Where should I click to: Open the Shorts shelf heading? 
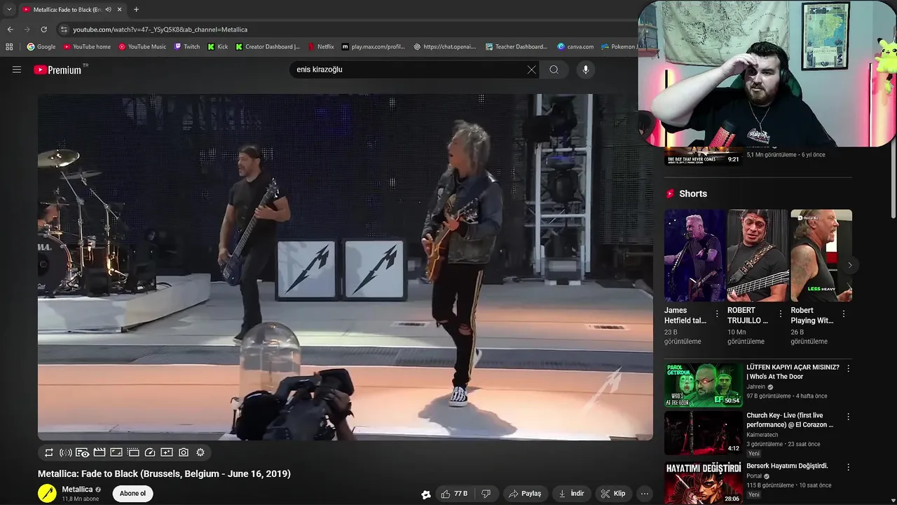click(x=687, y=194)
